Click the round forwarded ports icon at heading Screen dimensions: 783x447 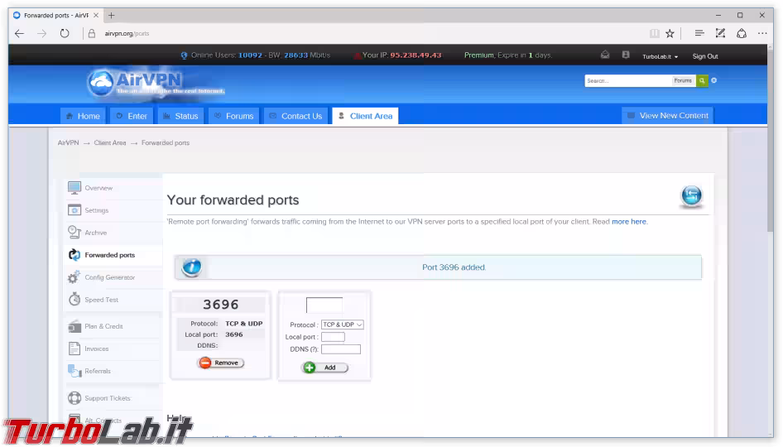coord(692,195)
